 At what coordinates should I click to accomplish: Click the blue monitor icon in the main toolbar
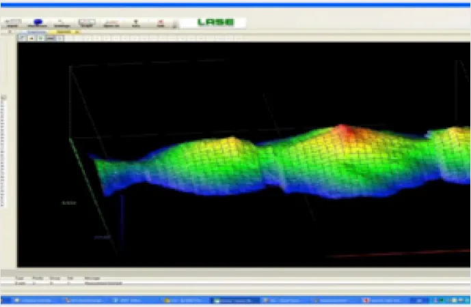pyautogui.click(x=38, y=23)
